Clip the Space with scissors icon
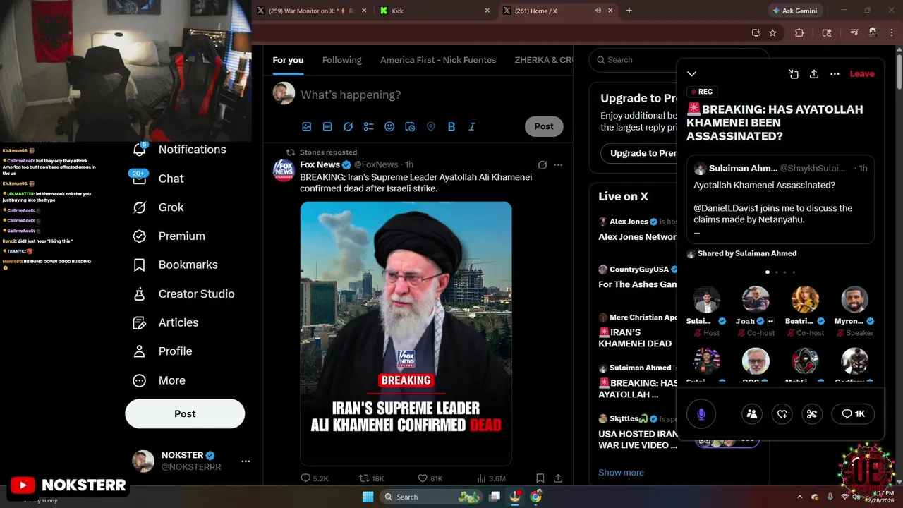The height and width of the screenshot is (508, 903). 812,414
